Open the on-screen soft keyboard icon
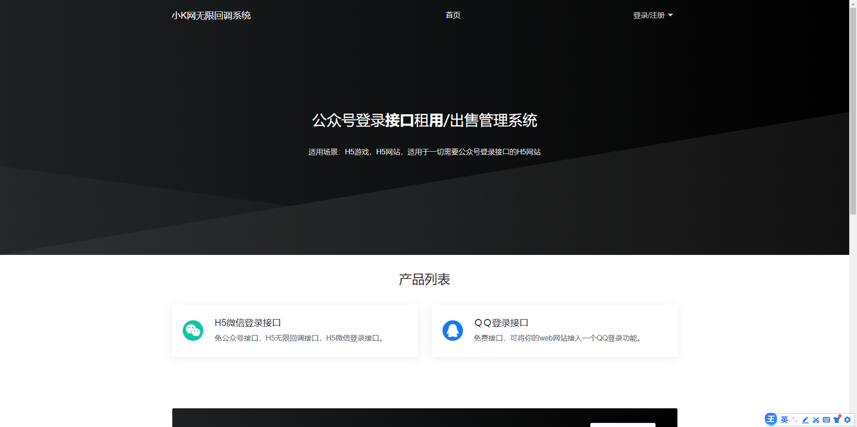857x427 pixels. click(x=826, y=420)
